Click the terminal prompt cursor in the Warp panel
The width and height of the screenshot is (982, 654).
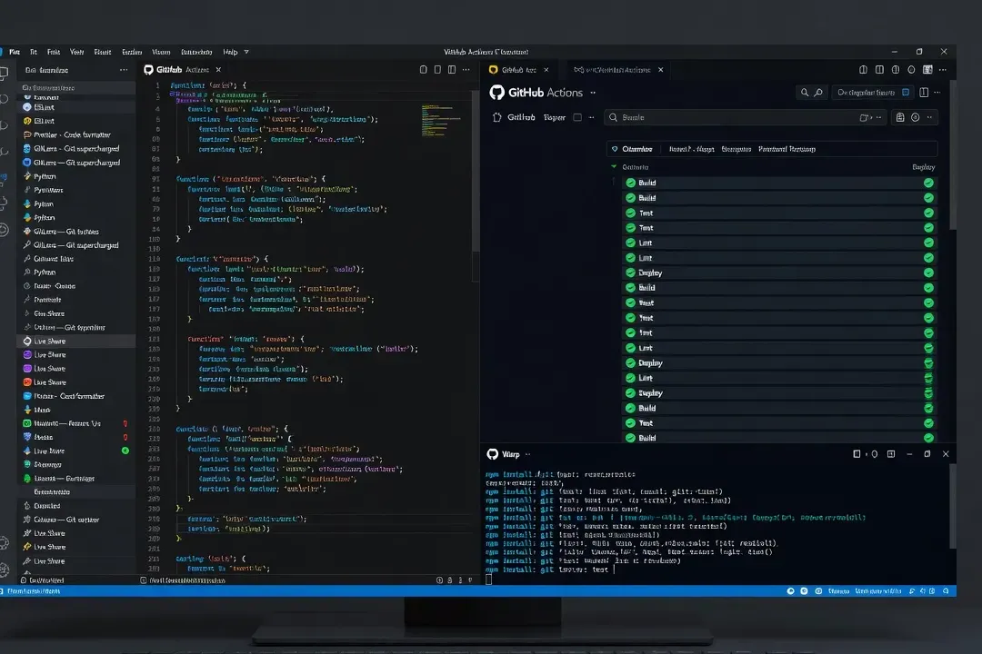pyautogui.click(x=489, y=580)
